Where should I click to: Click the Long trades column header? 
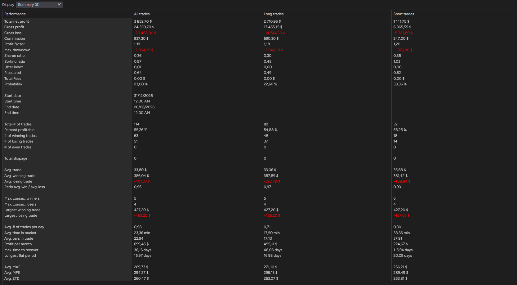coord(274,14)
